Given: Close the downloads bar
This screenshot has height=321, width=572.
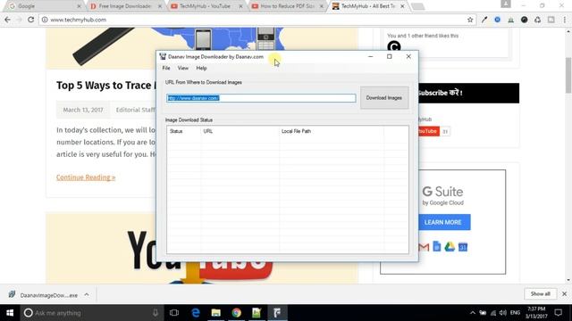Looking at the screenshot, I should (x=564, y=293).
